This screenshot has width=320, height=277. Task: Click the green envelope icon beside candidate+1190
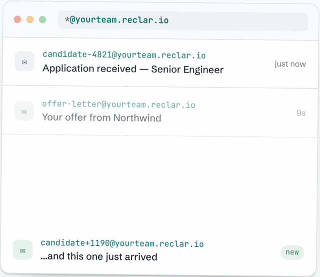pos(22,250)
